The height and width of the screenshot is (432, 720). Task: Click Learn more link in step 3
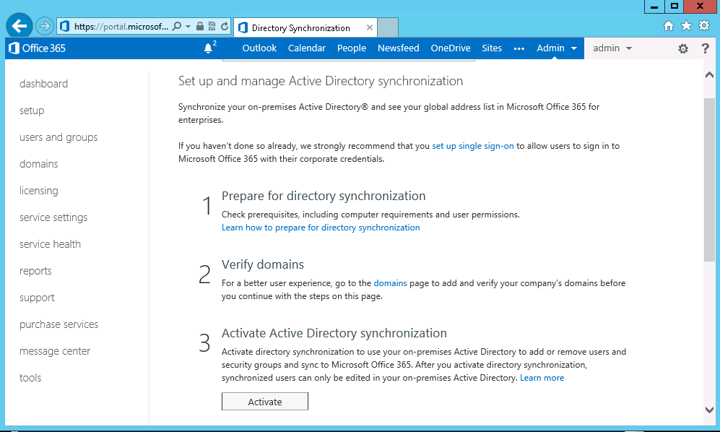pyautogui.click(x=542, y=378)
